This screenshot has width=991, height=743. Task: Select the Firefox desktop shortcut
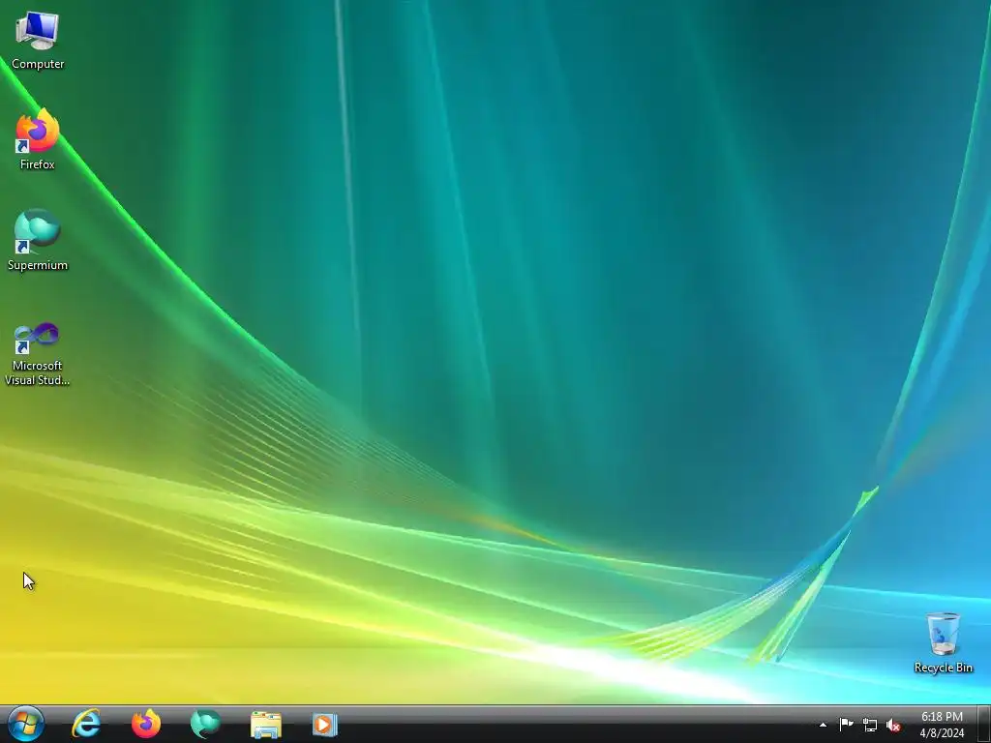[38, 139]
